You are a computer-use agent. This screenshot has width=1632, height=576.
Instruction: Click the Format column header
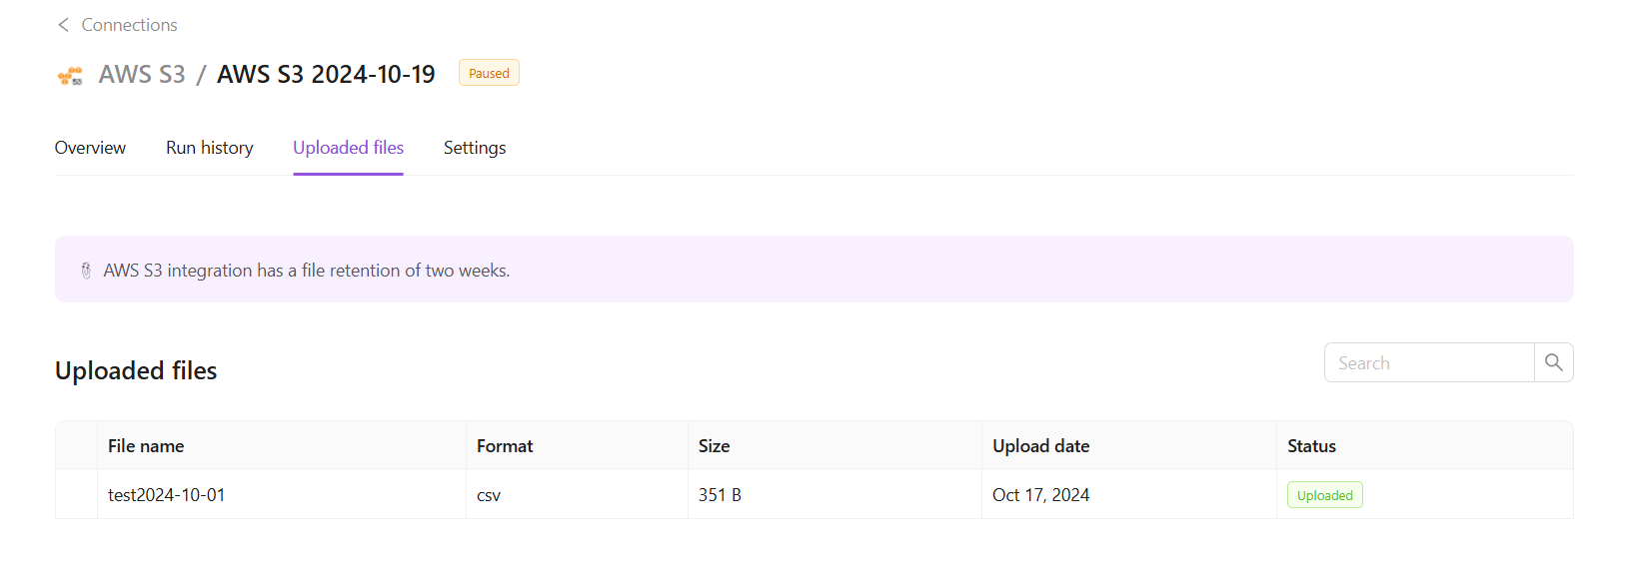click(505, 446)
